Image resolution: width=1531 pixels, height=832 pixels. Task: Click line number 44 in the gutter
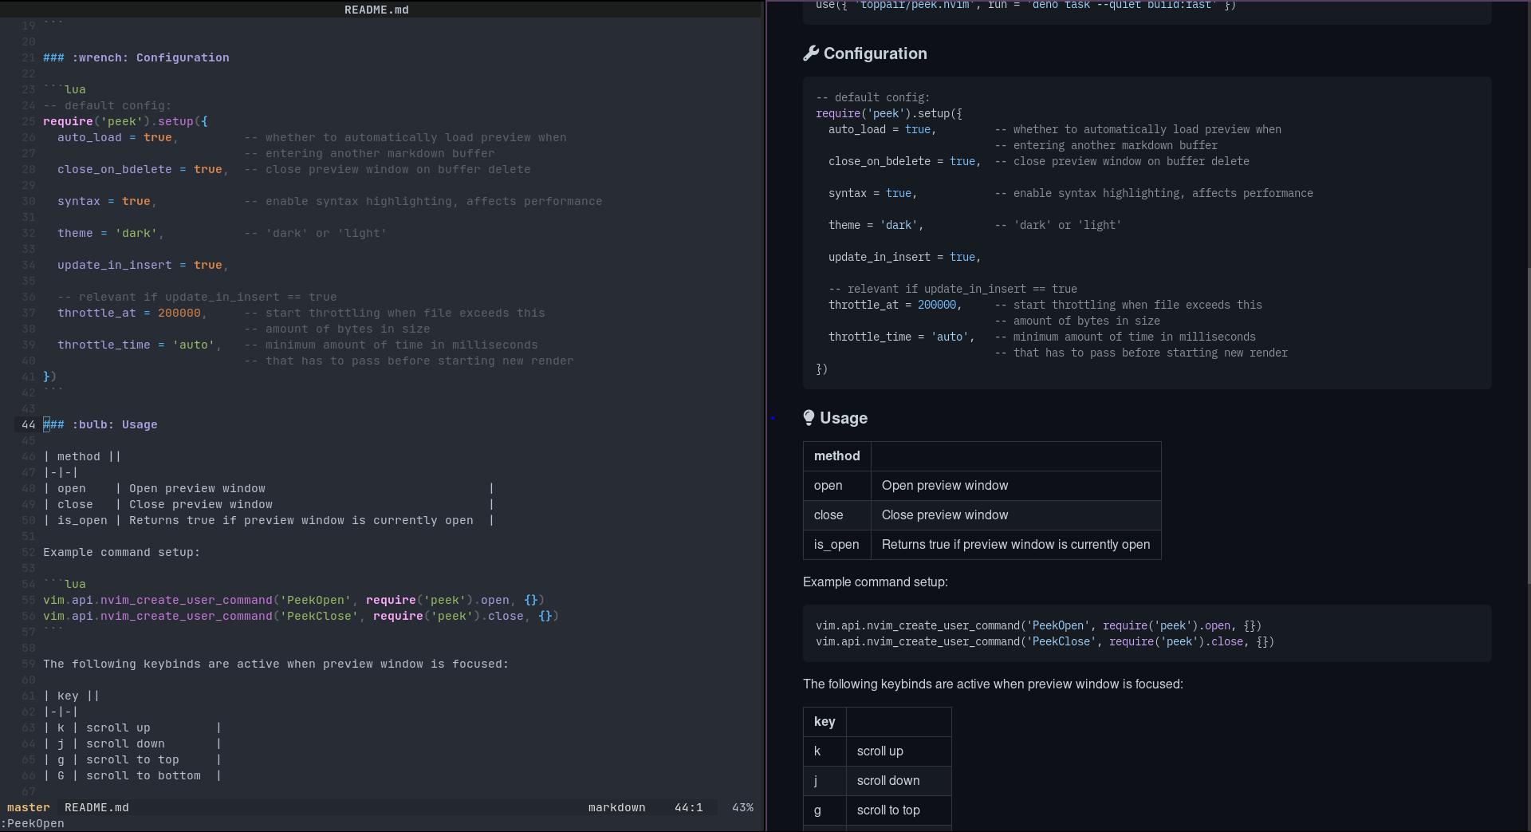(29, 424)
